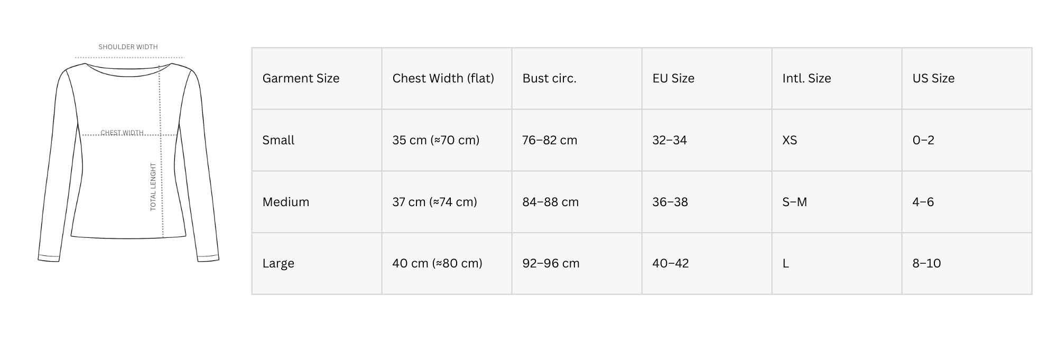
Task: Select the Large row label
Action: (x=278, y=263)
